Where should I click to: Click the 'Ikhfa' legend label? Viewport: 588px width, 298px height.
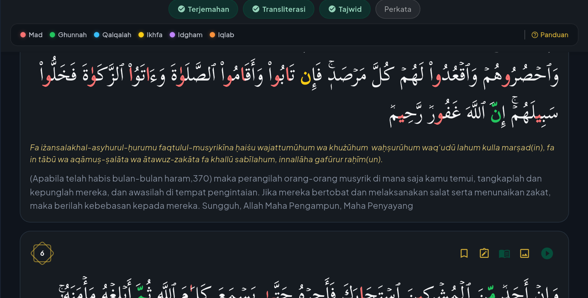(x=155, y=35)
